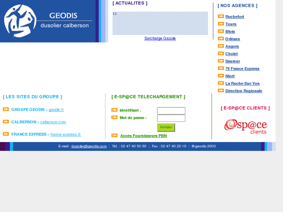
Task: Open the Surcharge Gazole link
Action: click(x=160, y=38)
